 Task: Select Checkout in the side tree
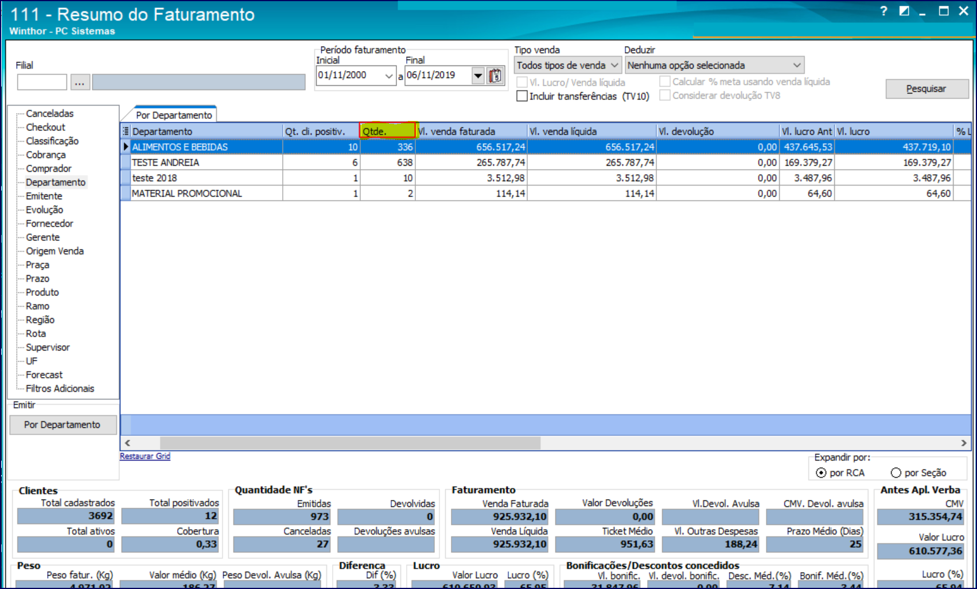[x=45, y=127]
